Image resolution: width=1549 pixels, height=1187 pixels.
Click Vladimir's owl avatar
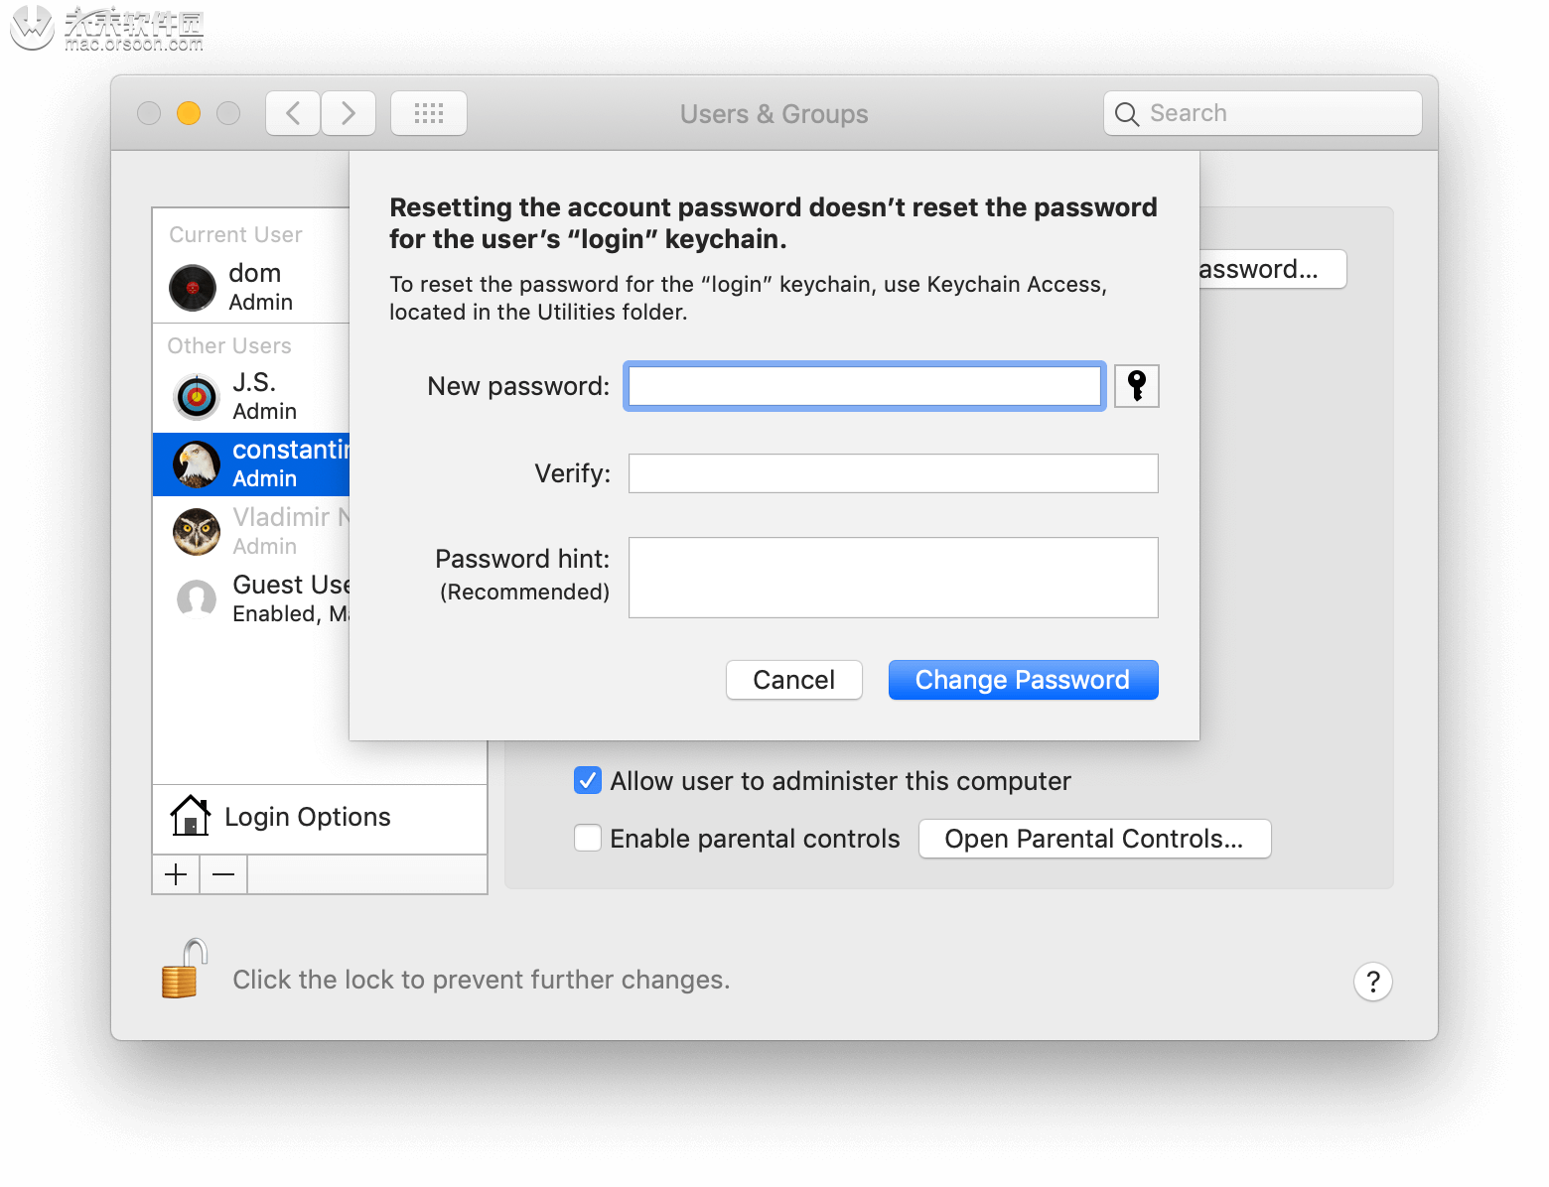coord(197,532)
